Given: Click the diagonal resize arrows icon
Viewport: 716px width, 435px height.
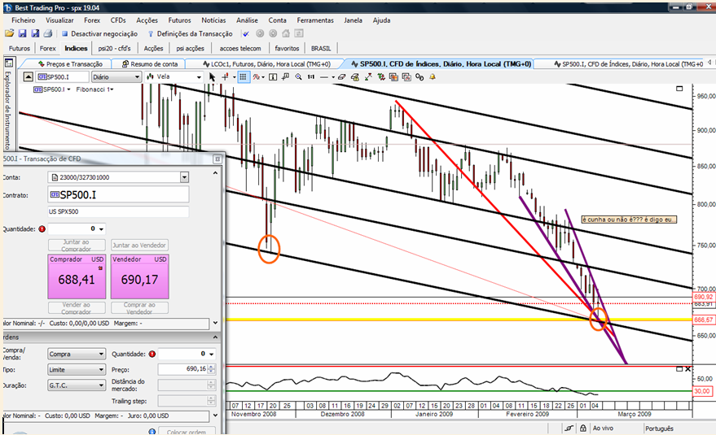Looking at the screenshot, I should (x=368, y=77).
